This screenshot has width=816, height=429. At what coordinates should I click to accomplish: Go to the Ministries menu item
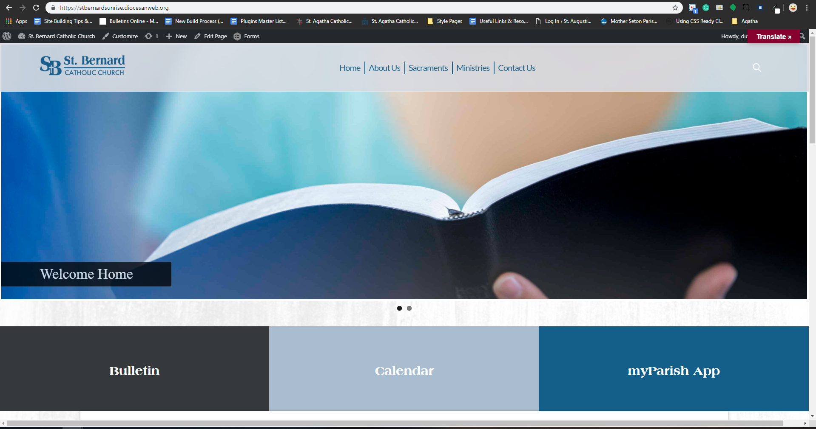coord(473,68)
